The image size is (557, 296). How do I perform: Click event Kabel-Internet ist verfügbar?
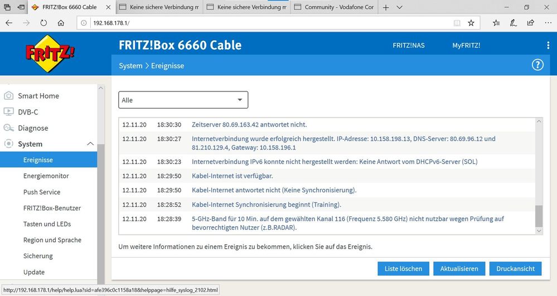click(233, 176)
